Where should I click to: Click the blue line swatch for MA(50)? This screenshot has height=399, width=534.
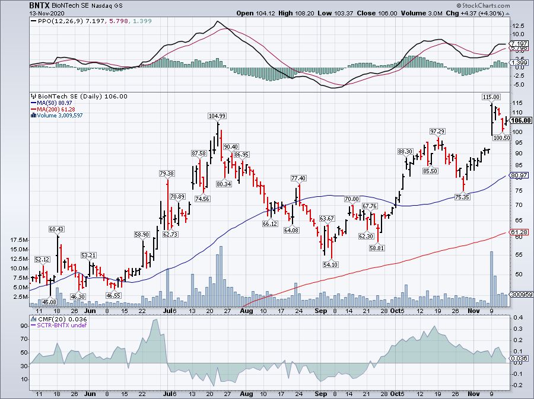[33, 103]
